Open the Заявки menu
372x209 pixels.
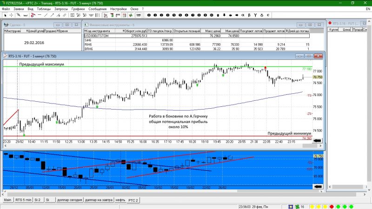[x=19, y=9]
